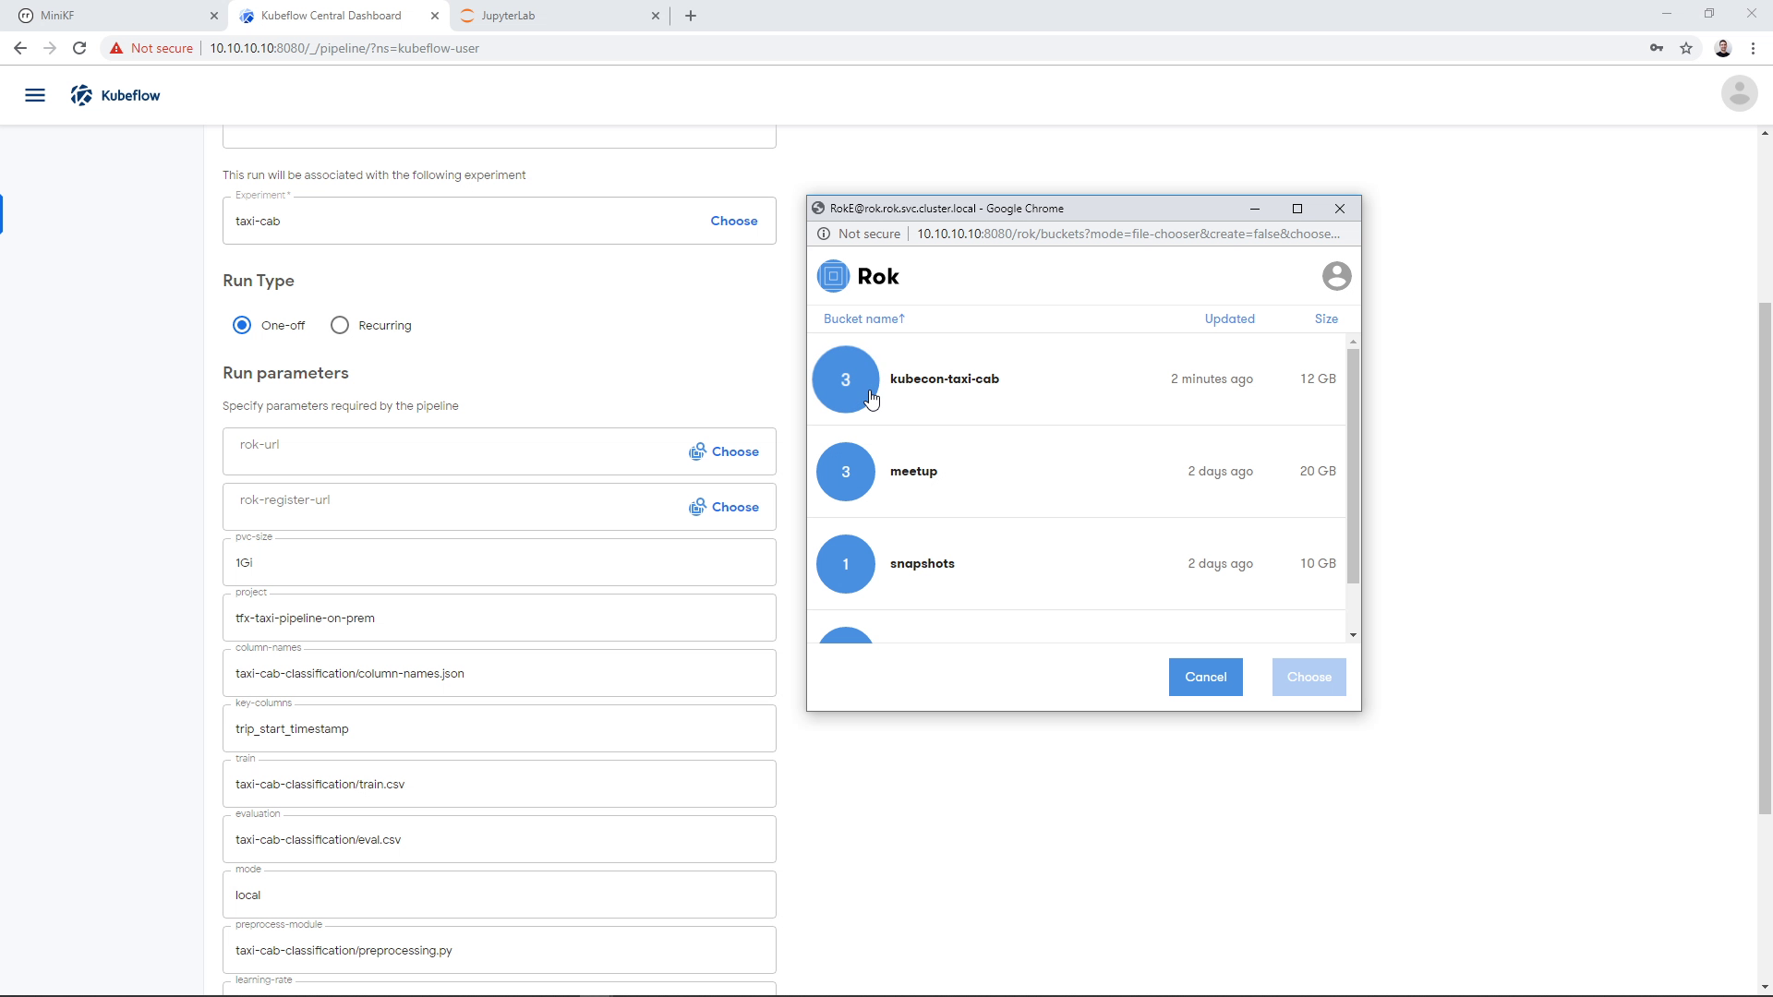Go back in the browser
This screenshot has height=997, width=1773.
tap(20, 48)
